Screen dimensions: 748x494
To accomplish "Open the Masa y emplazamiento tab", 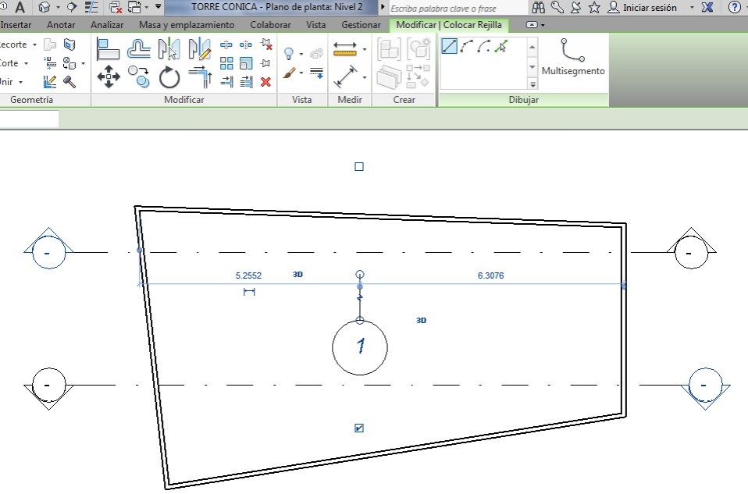I will coord(187,24).
